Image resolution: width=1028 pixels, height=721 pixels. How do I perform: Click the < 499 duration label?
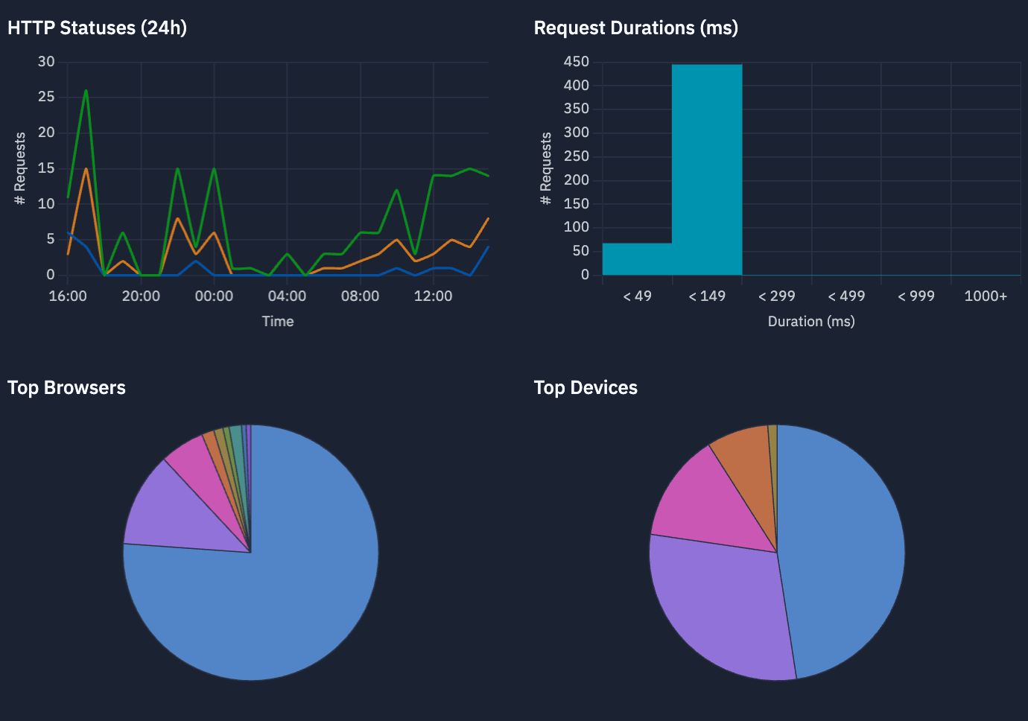846,296
